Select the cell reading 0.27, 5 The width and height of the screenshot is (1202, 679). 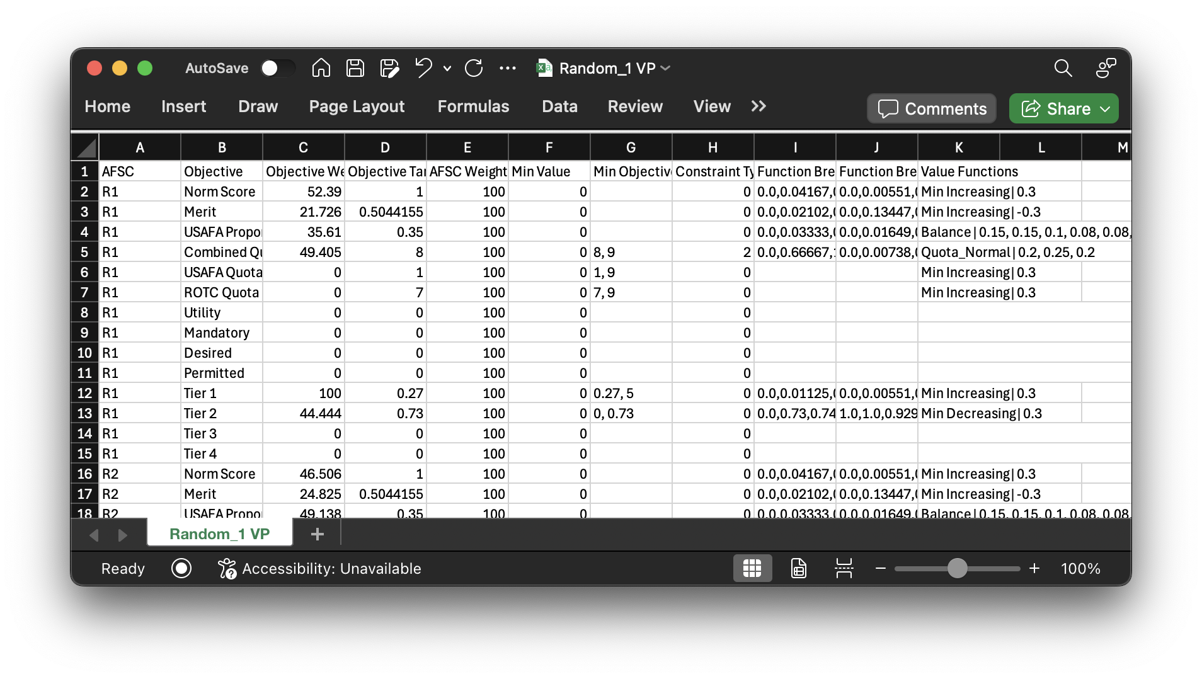631,393
